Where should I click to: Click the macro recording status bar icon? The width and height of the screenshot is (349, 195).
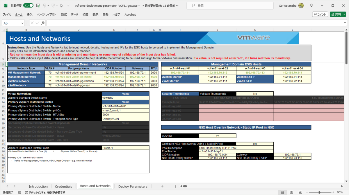click(x=19, y=192)
